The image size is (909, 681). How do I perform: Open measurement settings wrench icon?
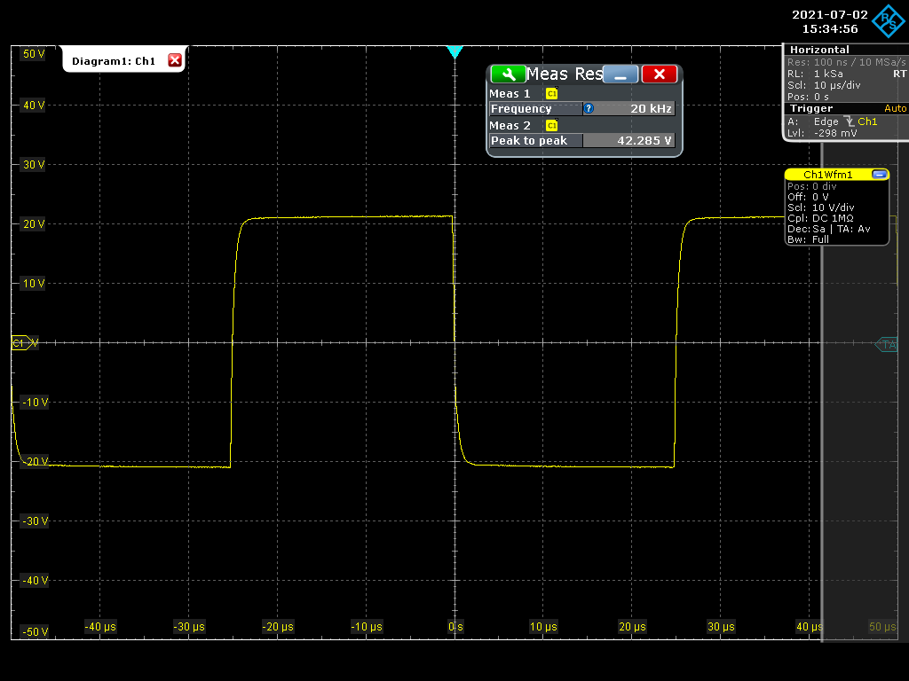[x=508, y=74]
